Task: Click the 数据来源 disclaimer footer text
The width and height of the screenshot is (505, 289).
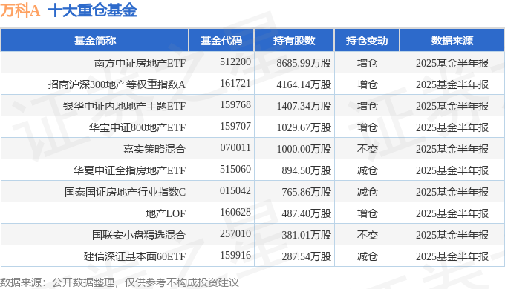Action: (119, 282)
